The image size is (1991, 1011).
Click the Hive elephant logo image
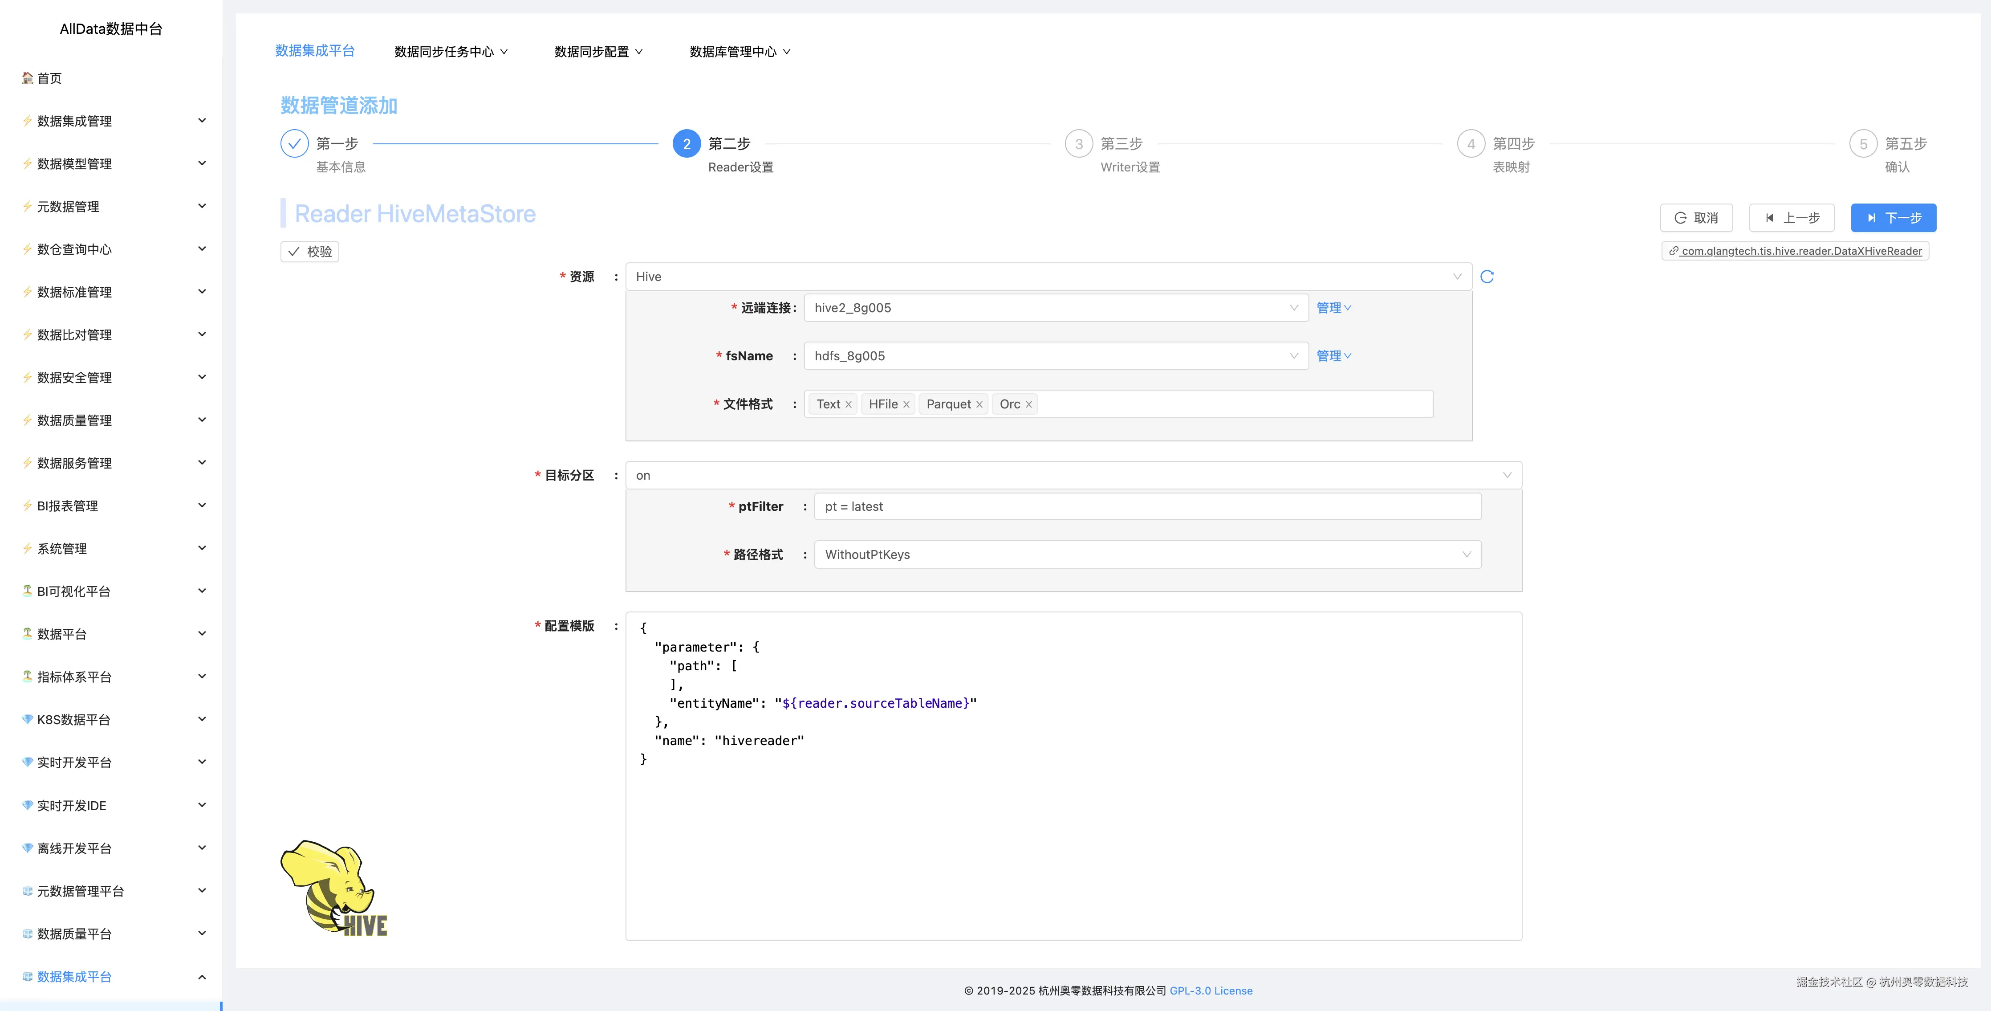334,889
